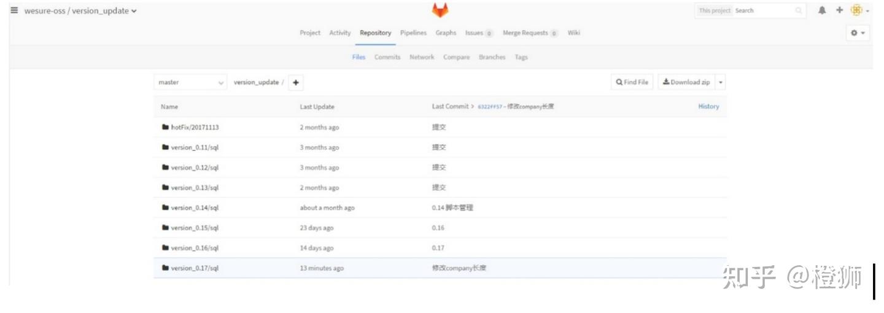Click '13 minutes ago' timestamp

(x=322, y=268)
